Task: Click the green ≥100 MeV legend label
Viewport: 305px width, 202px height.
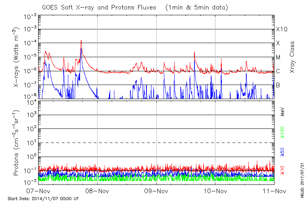Action: point(283,133)
